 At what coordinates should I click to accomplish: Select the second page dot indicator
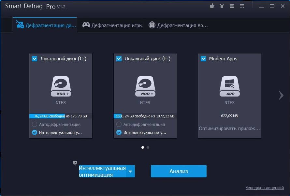point(148,147)
